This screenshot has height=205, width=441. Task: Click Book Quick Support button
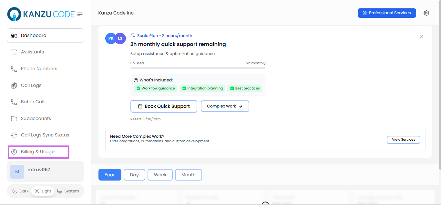pyautogui.click(x=164, y=106)
